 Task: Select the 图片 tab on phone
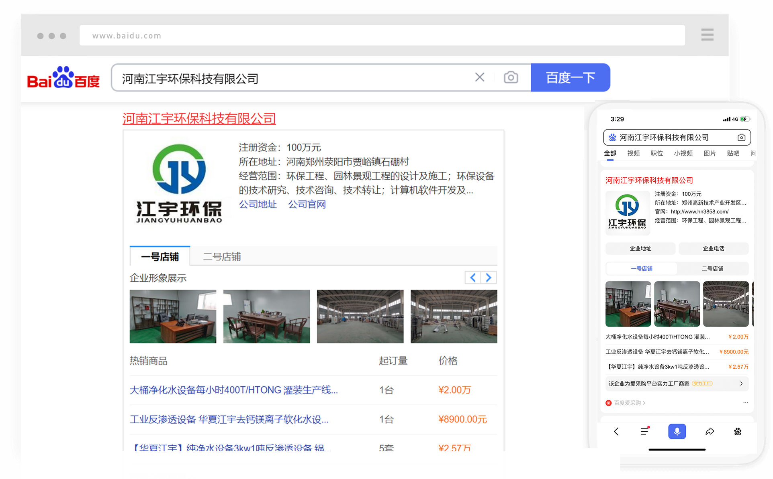tap(710, 154)
